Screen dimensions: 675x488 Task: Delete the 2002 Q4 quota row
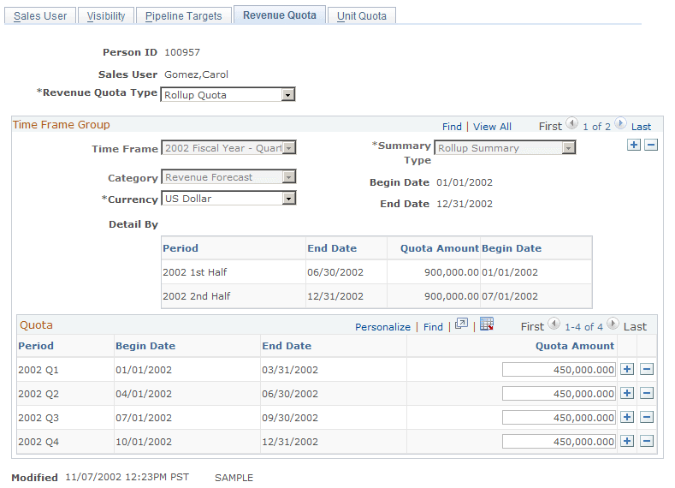click(647, 442)
